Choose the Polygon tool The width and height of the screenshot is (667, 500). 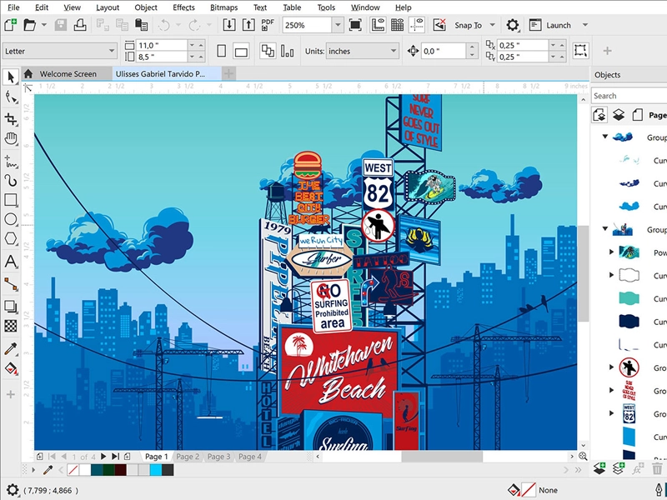pos(11,238)
